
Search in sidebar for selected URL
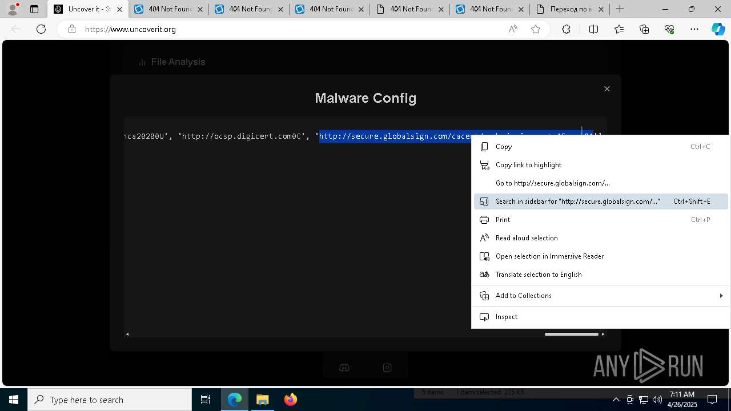coord(600,202)
